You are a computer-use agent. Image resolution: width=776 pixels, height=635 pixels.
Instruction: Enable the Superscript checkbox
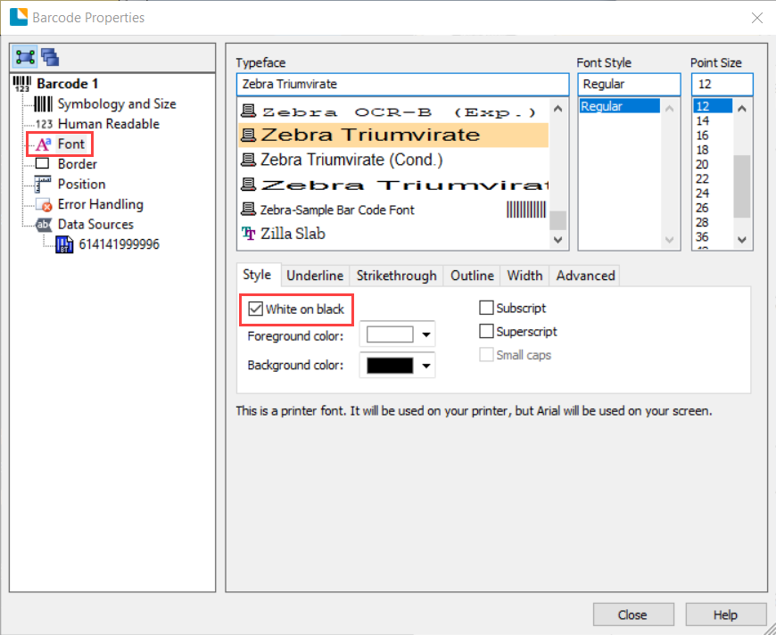pyautogui.click(x=486, y=331)
